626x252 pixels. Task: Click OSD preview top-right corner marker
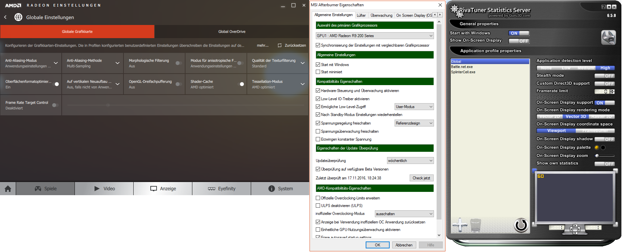[x=615, y=171]
